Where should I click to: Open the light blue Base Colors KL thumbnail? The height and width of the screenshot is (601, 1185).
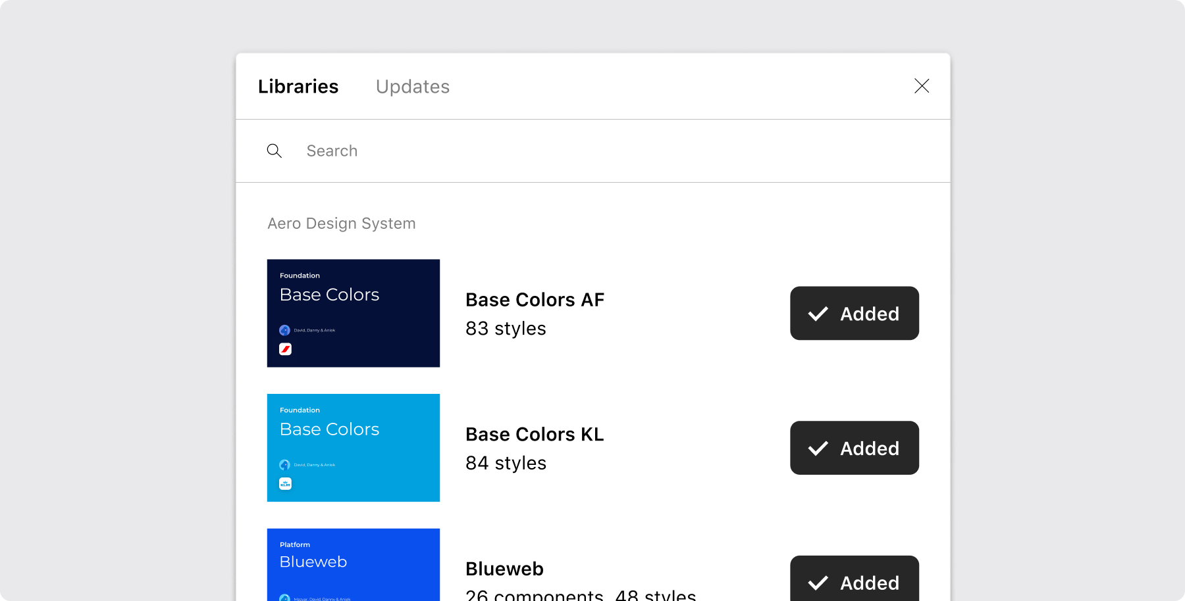354,448
